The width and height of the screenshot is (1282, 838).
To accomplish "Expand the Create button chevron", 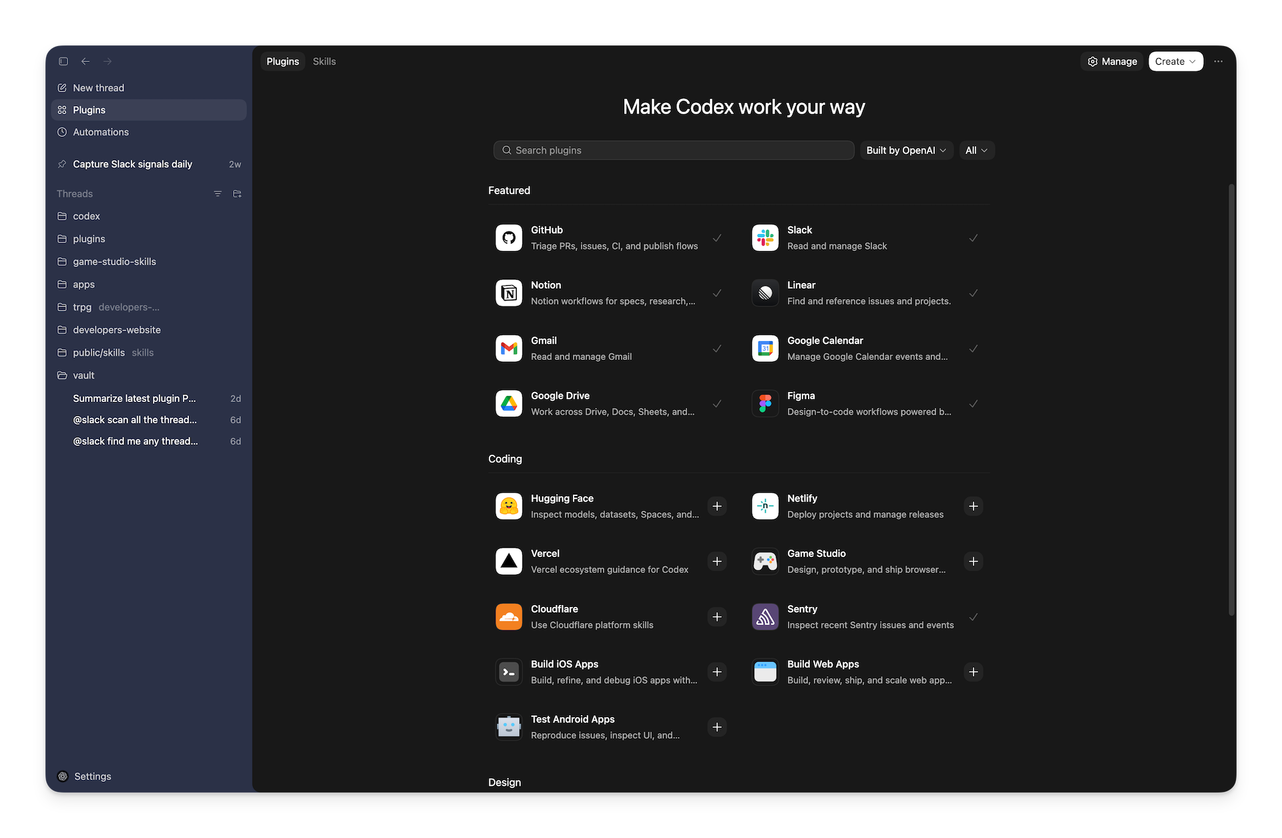I will pos(1193,61).
